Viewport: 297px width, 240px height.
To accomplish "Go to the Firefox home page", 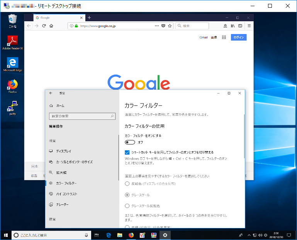I will pos(51,26).
